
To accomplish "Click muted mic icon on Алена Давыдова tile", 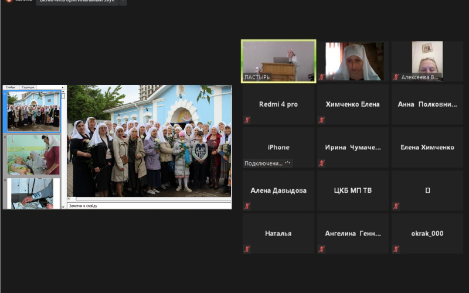I will [x=247, y=206].
